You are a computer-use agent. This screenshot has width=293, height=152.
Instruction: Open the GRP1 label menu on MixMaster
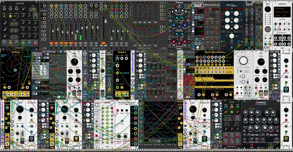91,10
